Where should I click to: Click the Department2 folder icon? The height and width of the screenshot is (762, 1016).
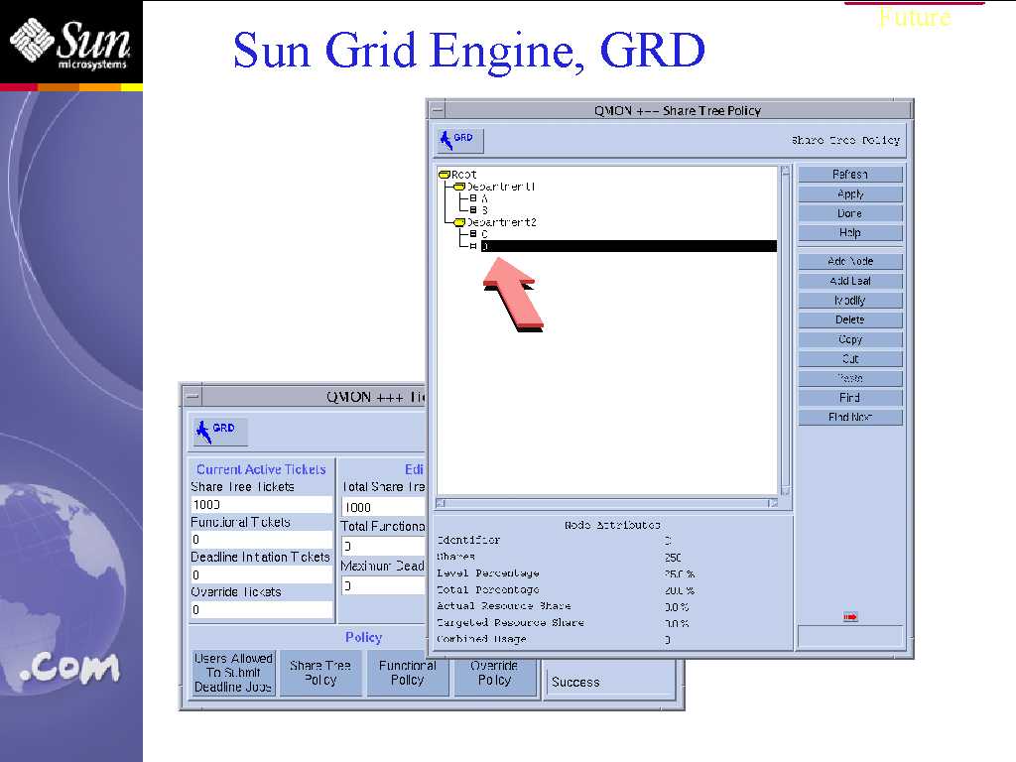pyautogui.click(x=458, y=222)
